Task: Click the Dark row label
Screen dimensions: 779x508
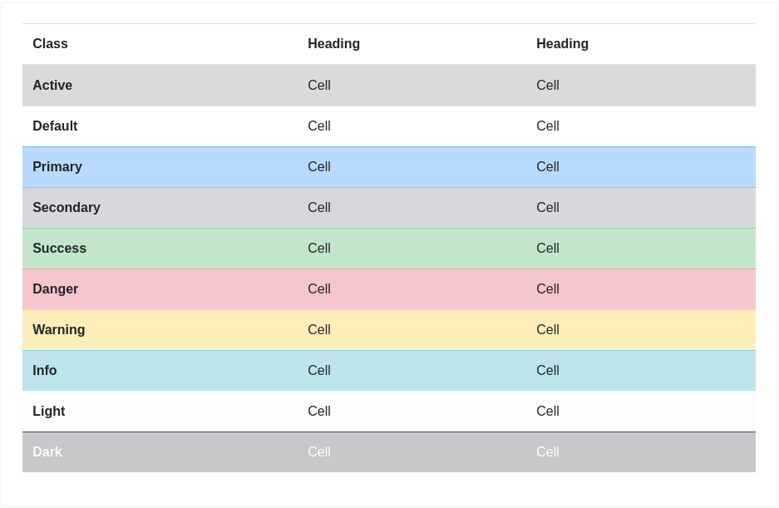Action: click(47, 452)
